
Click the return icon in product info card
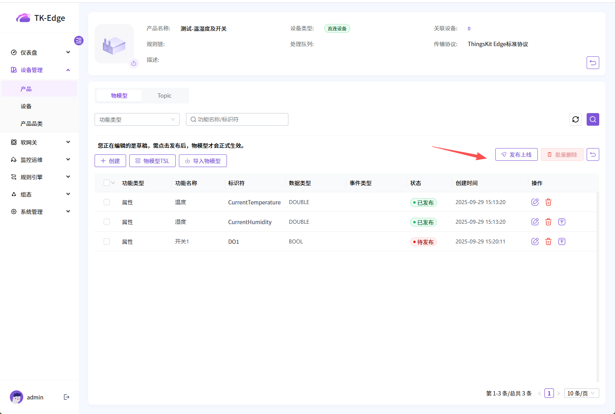pyautogui.click(x=593, y=63)
